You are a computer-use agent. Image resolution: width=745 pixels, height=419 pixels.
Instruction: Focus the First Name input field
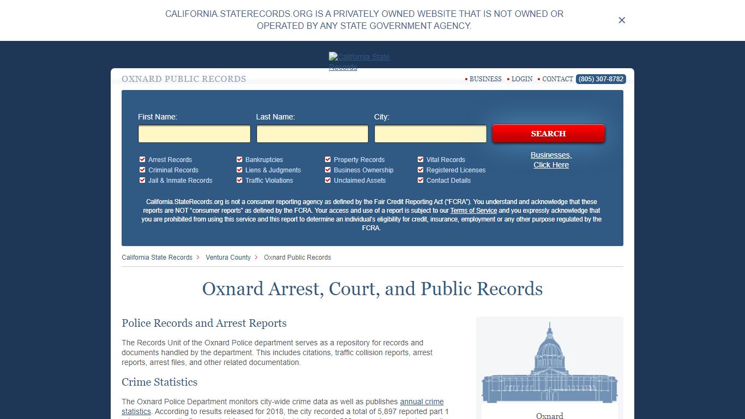[194, 134]
